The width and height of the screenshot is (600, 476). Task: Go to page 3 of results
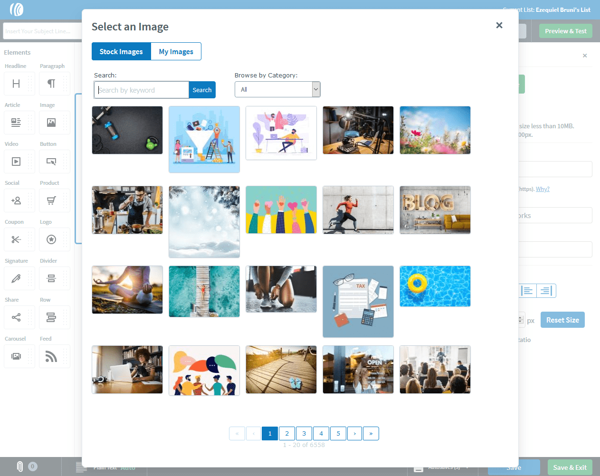(304, 433)
